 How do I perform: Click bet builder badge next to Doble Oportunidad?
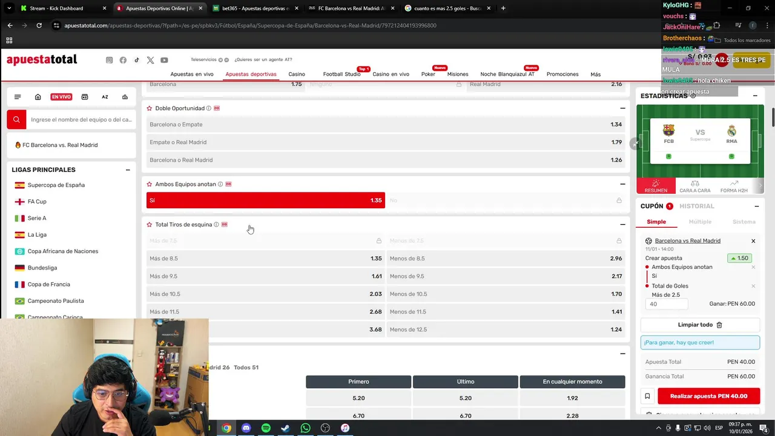pyautogui.click(x=217, y=108)
